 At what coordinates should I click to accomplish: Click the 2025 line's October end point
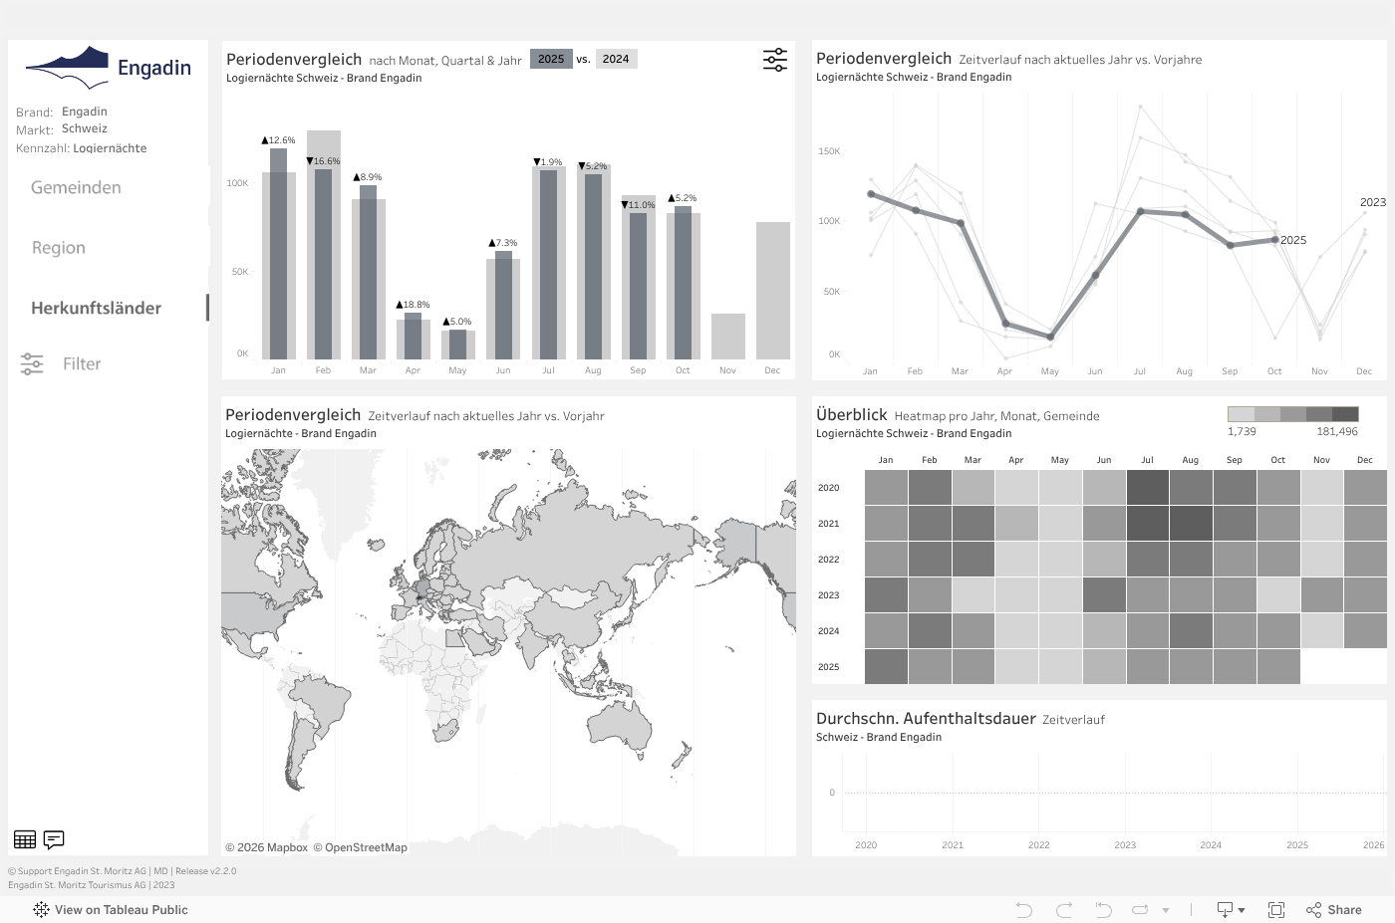coord(1275,239)
